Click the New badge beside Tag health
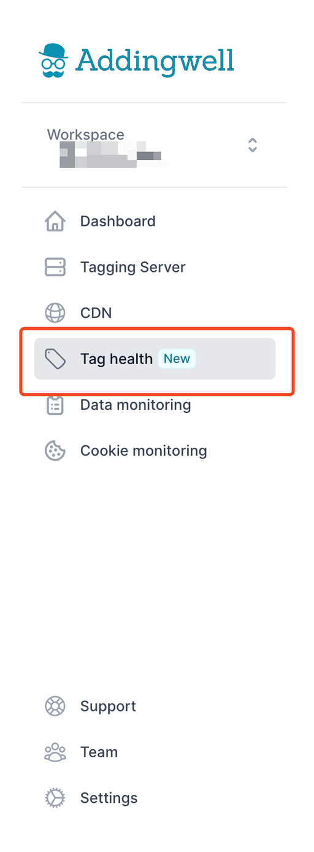Viewport: 314px width, 852px height. (177, 359)
